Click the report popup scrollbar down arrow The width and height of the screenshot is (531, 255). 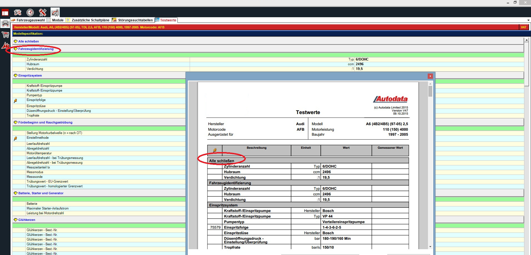430,247
